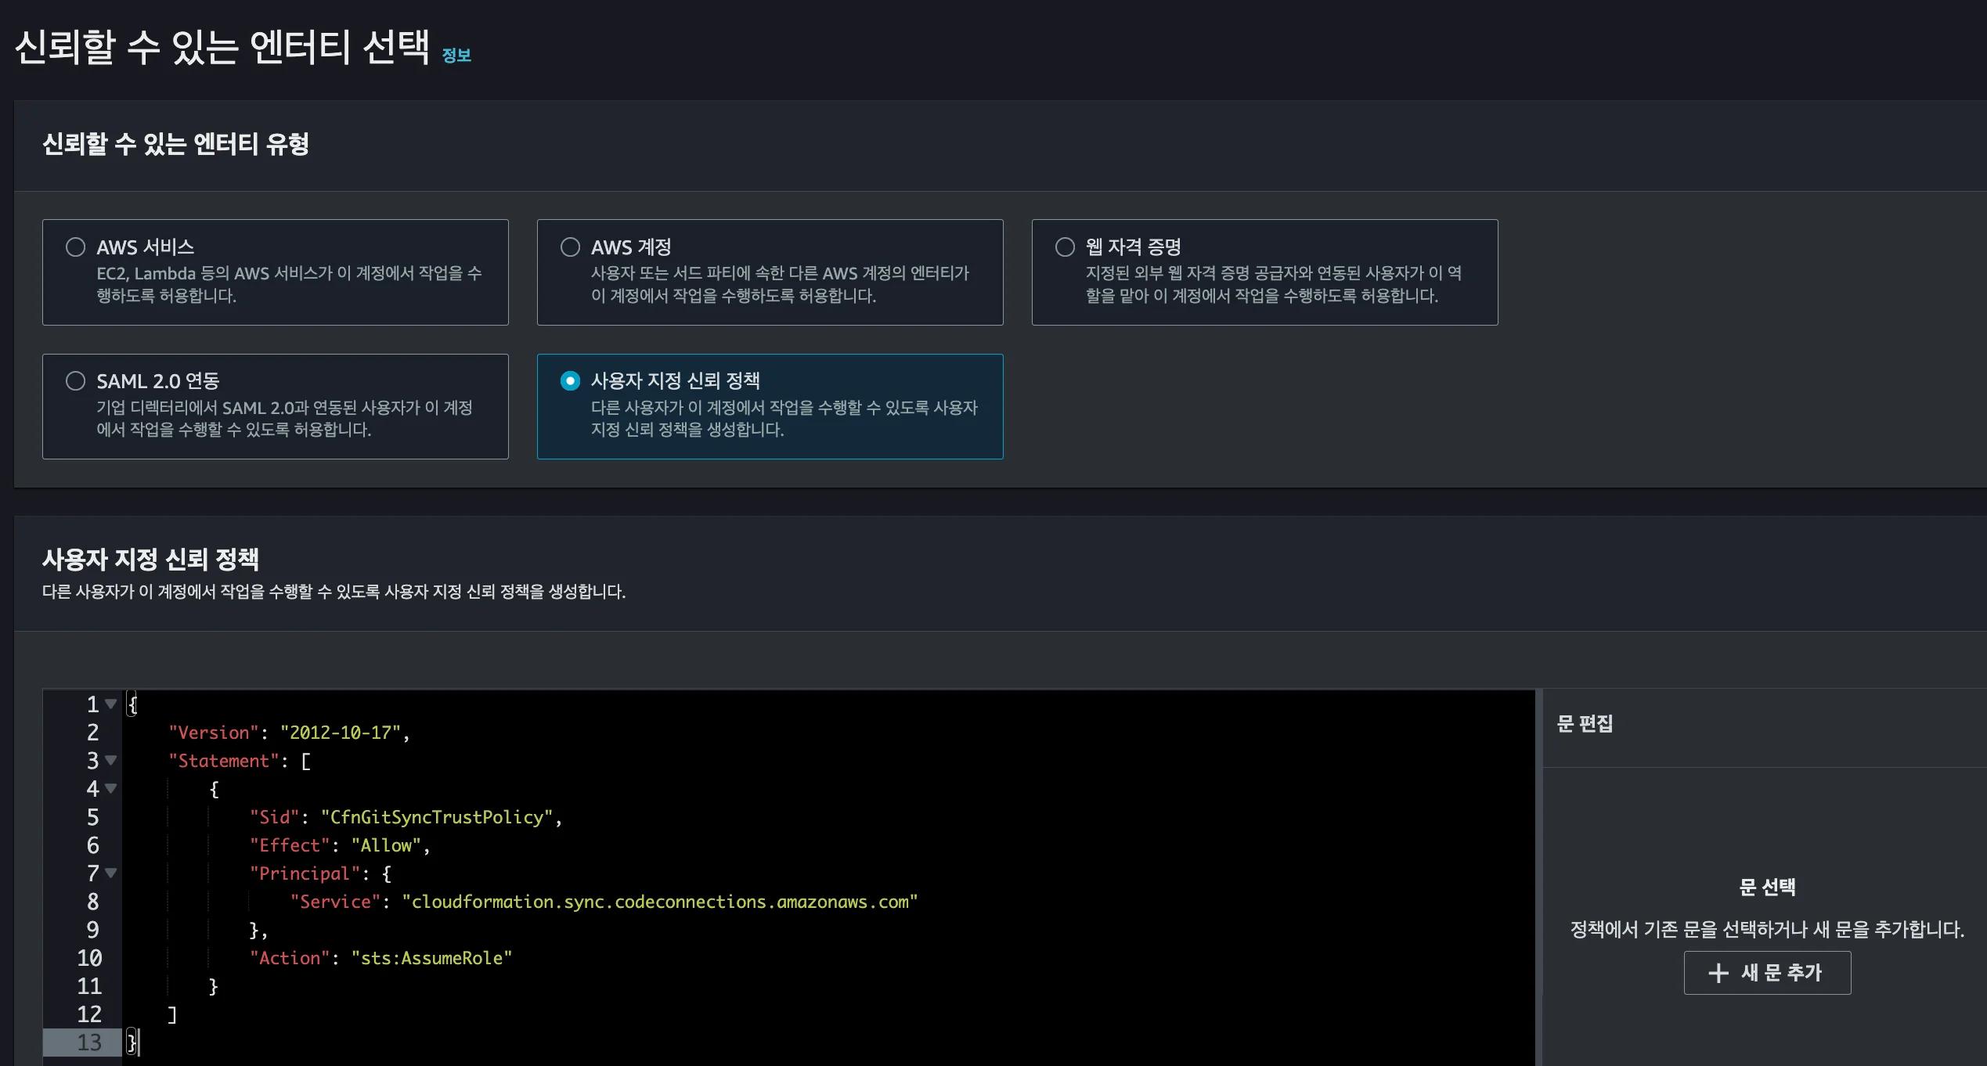Select the SAML 2.0 연동 radio button
The height and width of the screenshot is (1066, 1987).
76,381
